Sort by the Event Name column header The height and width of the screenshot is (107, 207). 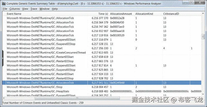14,14
